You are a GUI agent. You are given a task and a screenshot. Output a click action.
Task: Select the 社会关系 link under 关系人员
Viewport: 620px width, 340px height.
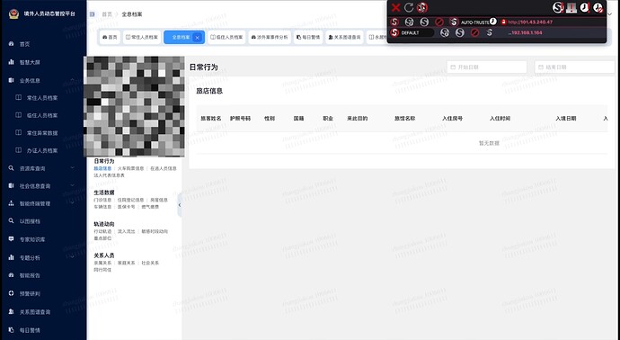click(150, 263)
